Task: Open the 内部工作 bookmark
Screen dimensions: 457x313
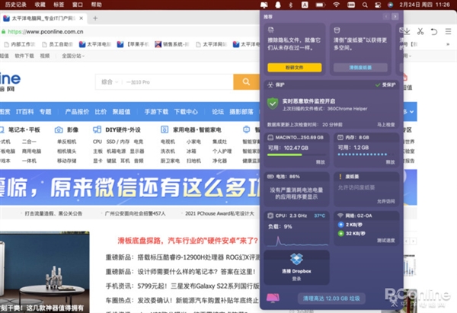Action: 20,44
